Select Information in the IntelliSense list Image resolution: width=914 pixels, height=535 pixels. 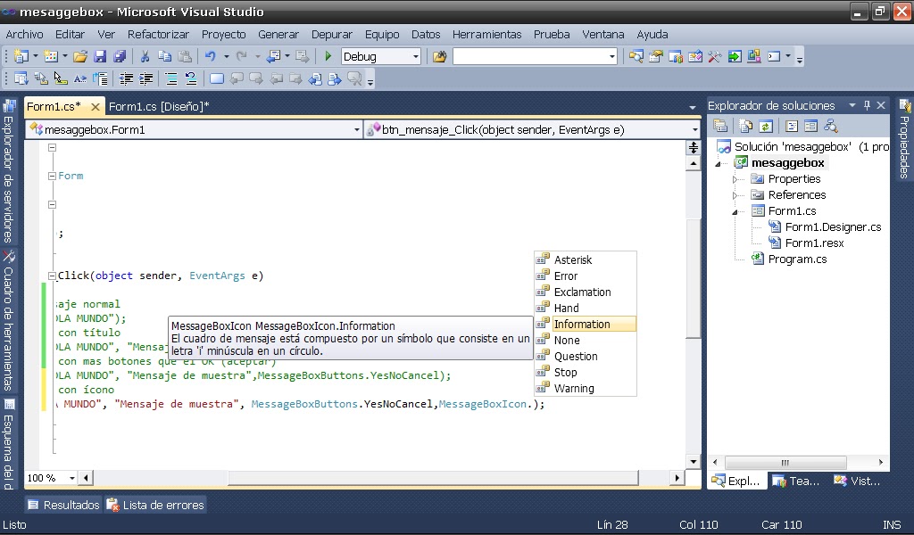tap(584, 324)
